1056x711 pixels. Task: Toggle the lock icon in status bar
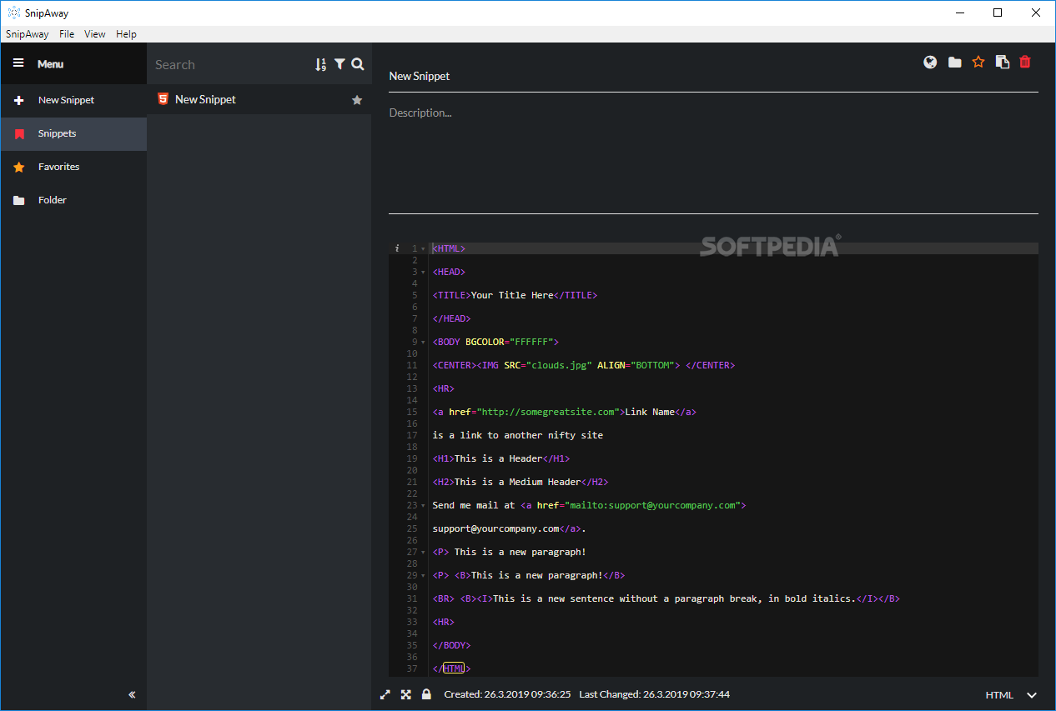click(426, 694)
